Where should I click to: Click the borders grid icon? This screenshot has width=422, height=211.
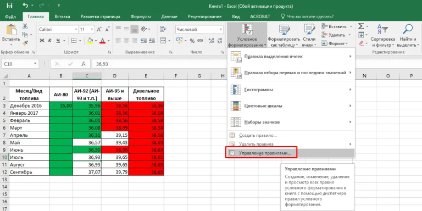coord(74,41)
